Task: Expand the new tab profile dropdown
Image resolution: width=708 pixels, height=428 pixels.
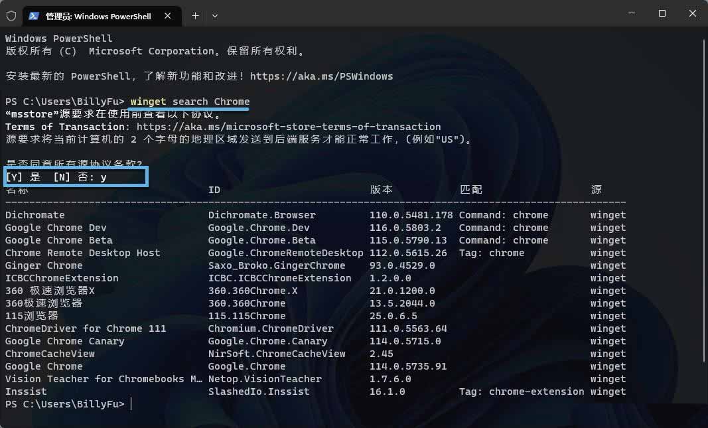Action: 215,16
